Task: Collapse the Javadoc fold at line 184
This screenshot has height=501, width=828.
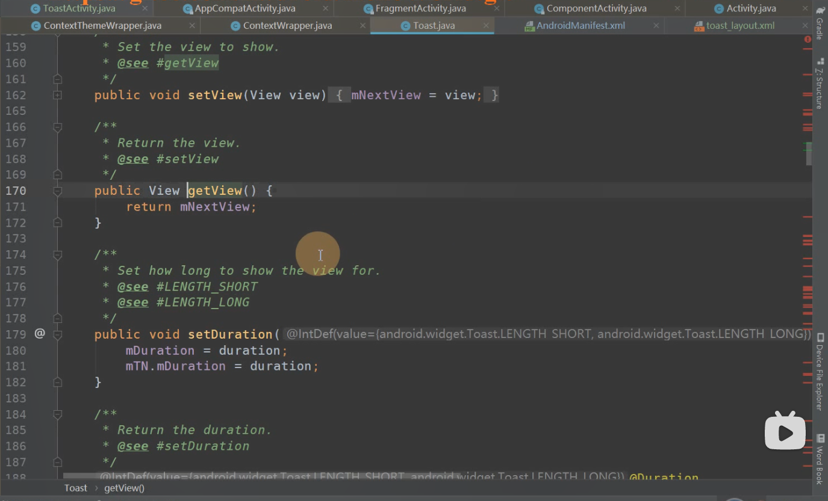Action: [x=57, y=414]
